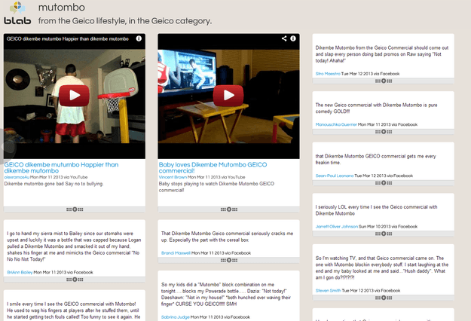471x321 pixels.
Task: Click 'Dikembe mutombo gone bad Say no to bullying' text
Action: coord(54,184)
